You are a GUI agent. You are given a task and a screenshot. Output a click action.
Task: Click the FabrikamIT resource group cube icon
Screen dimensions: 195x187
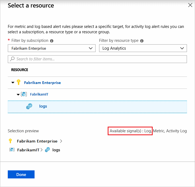[x=24, y=94]
